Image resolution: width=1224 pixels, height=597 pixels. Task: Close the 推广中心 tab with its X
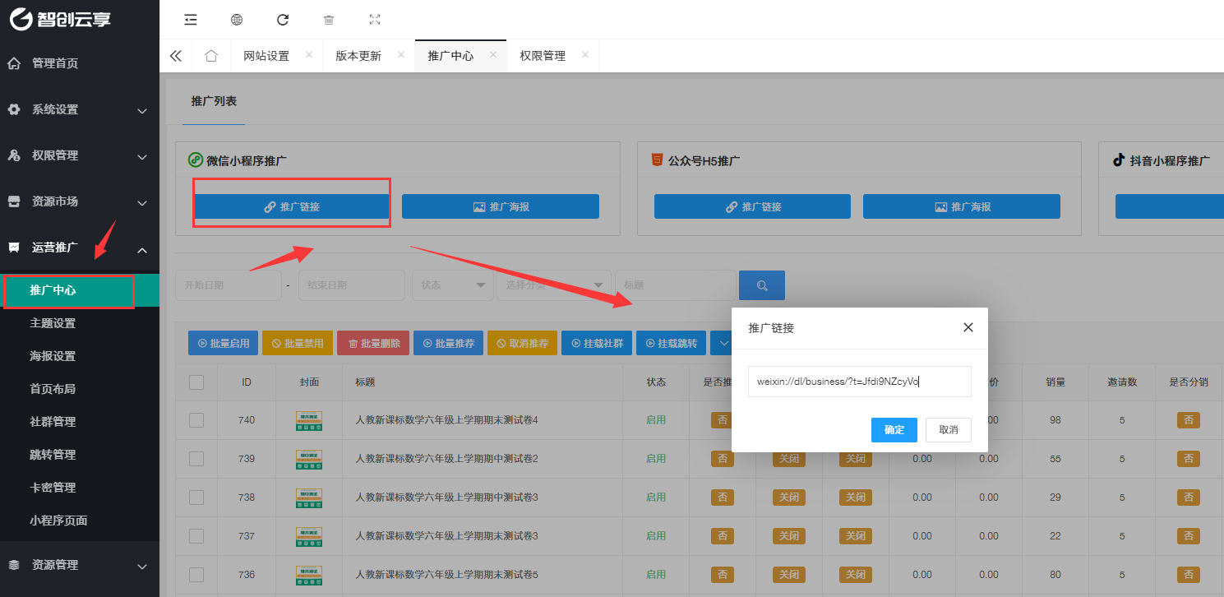pos(493,54)
